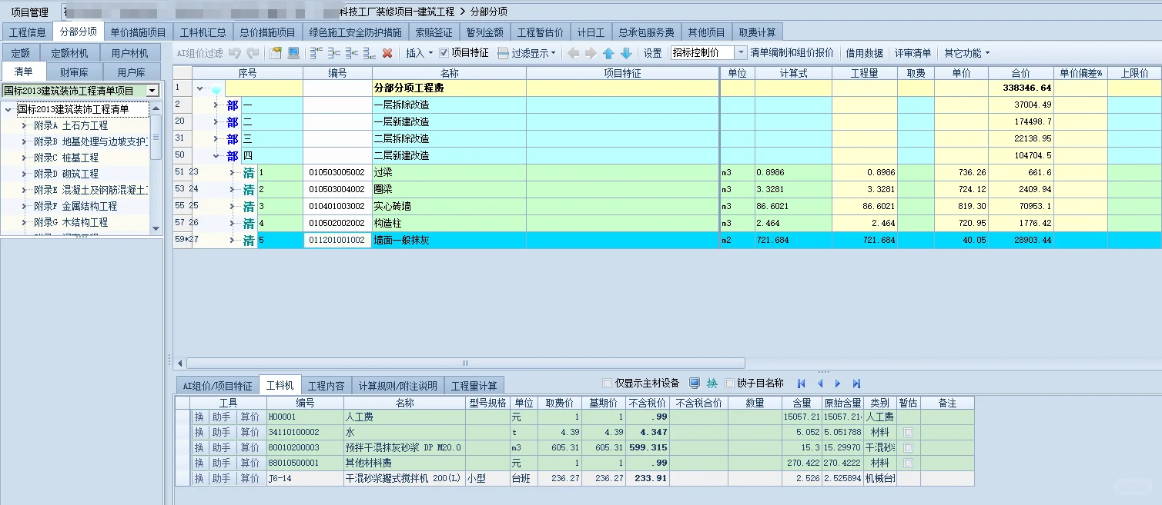Viewport: 1162px width, 505px height.
Task: Click the red X delete icon
Action: coord(387,52)
